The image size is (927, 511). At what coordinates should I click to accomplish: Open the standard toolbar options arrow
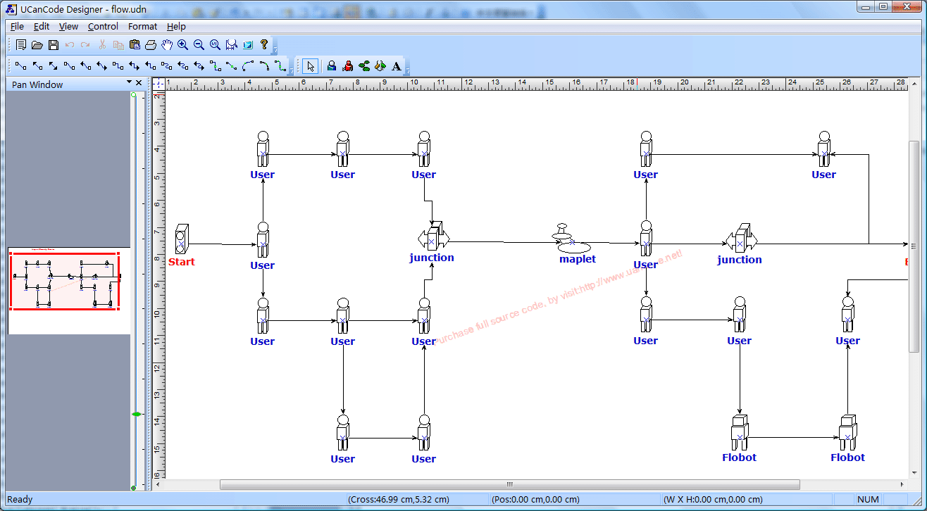coord(275,49)
